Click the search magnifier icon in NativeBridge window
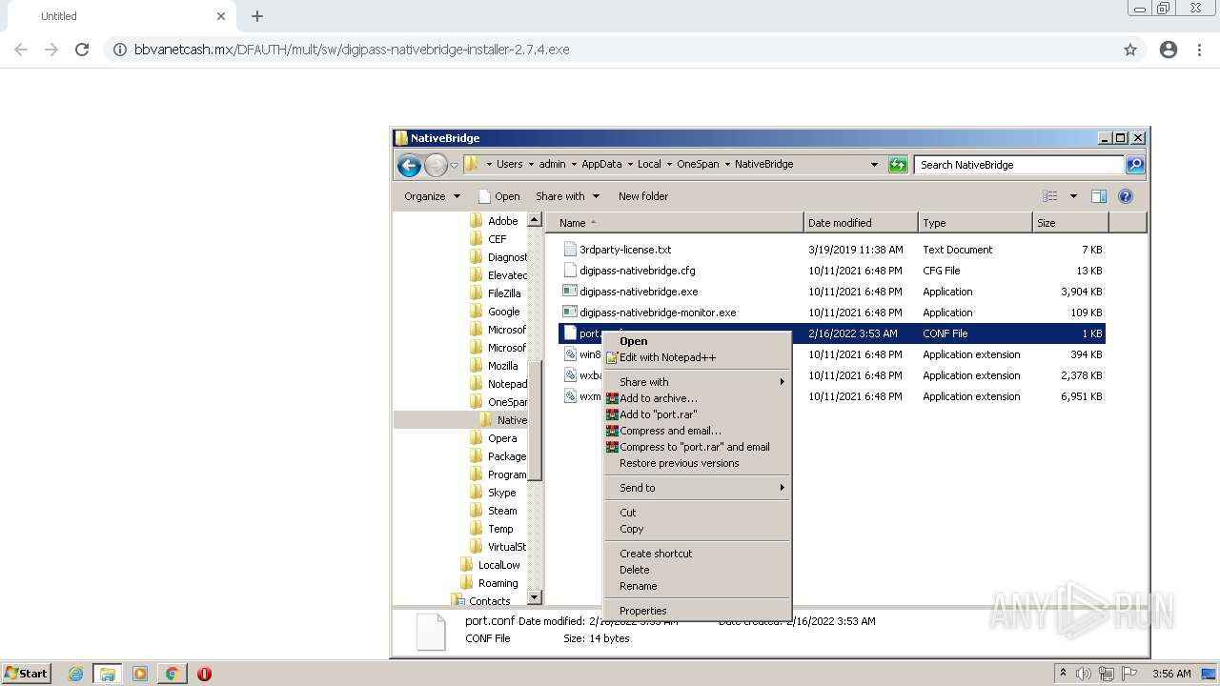 click(1134, 165)
